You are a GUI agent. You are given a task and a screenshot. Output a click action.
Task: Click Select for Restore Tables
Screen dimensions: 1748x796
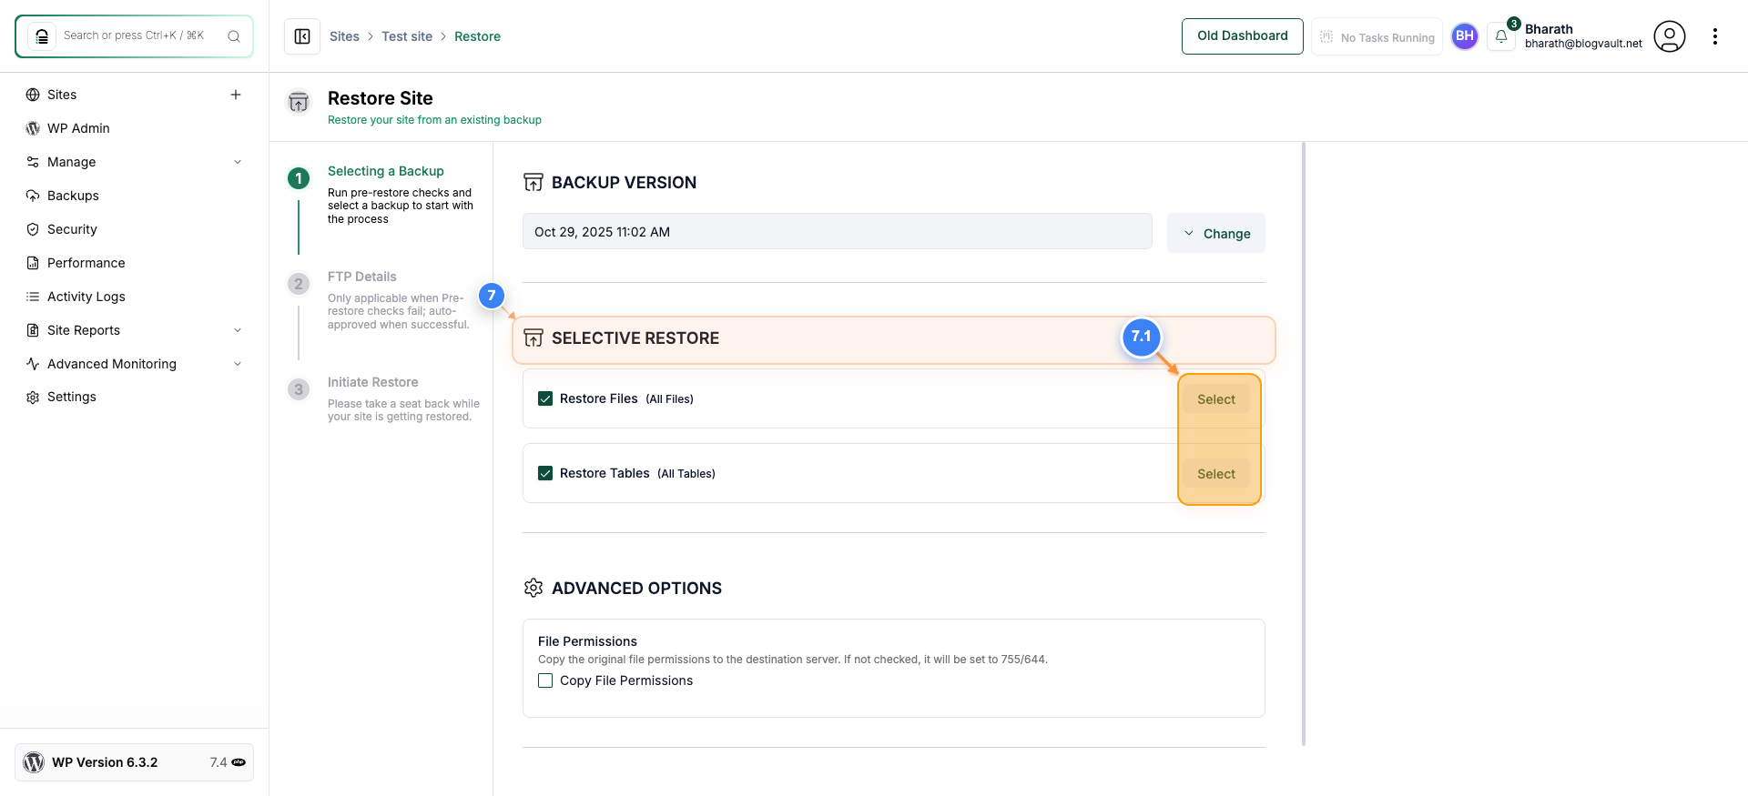[x=1216, y=474]
